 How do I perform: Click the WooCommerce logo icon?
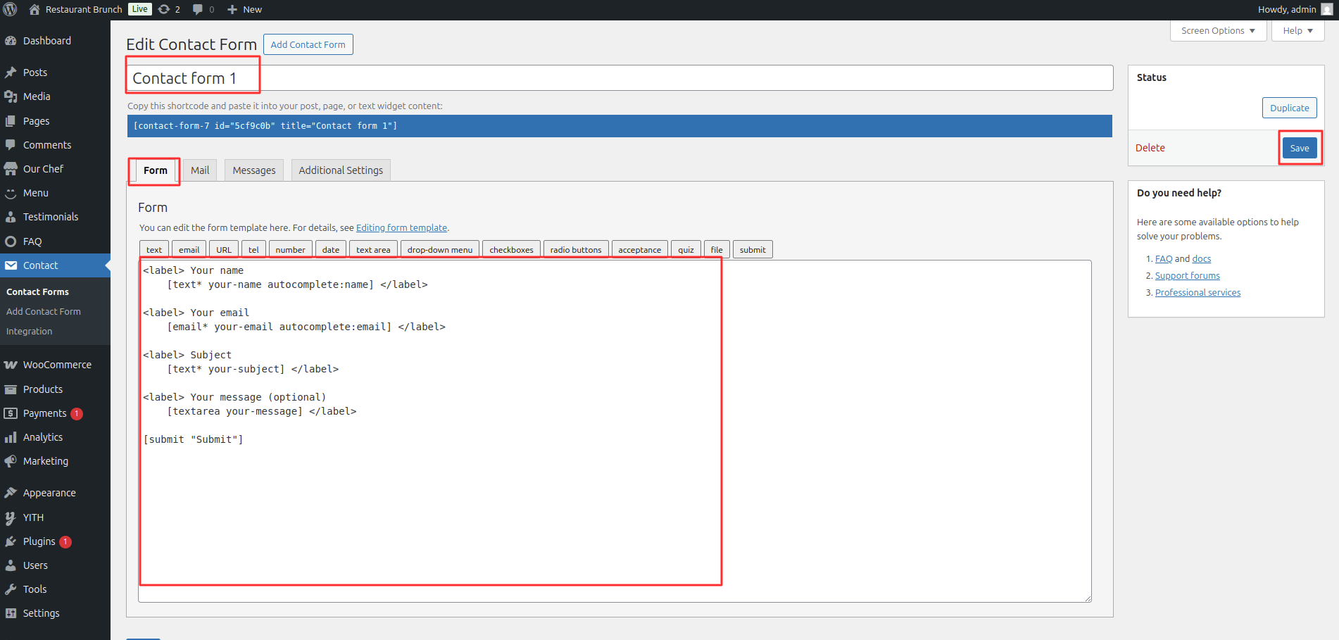click(11, 365)
